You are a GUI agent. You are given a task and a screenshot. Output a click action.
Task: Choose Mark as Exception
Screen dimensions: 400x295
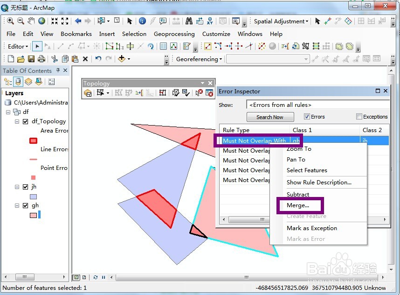tap(312, 228)
